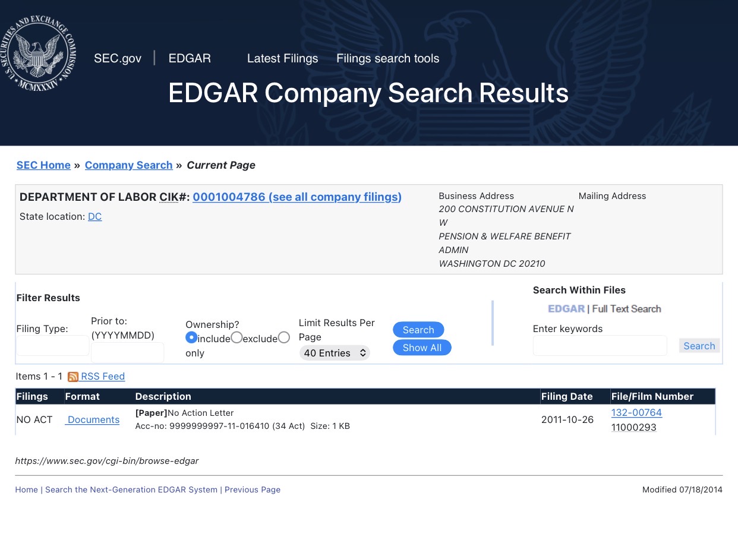Open DC state location link
The height and width of the screenshot is (540, 738).
[94, 217]
